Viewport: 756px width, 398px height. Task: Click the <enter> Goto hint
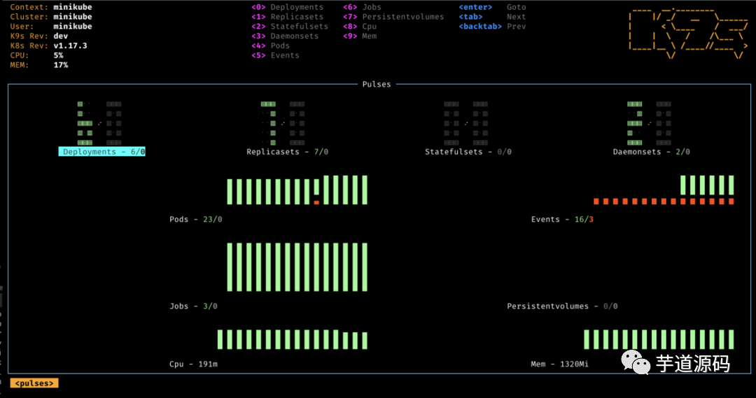coord(492,7)
